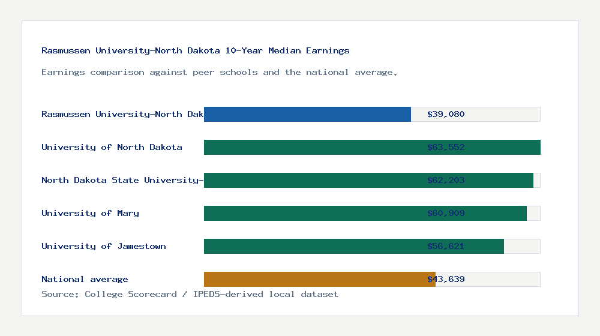Select the "National average" label
600x336 pixels.
(85, 280)
